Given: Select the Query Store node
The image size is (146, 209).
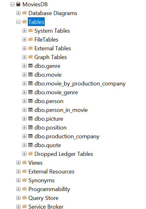Looking at the screenshot, I should (43, 198).
